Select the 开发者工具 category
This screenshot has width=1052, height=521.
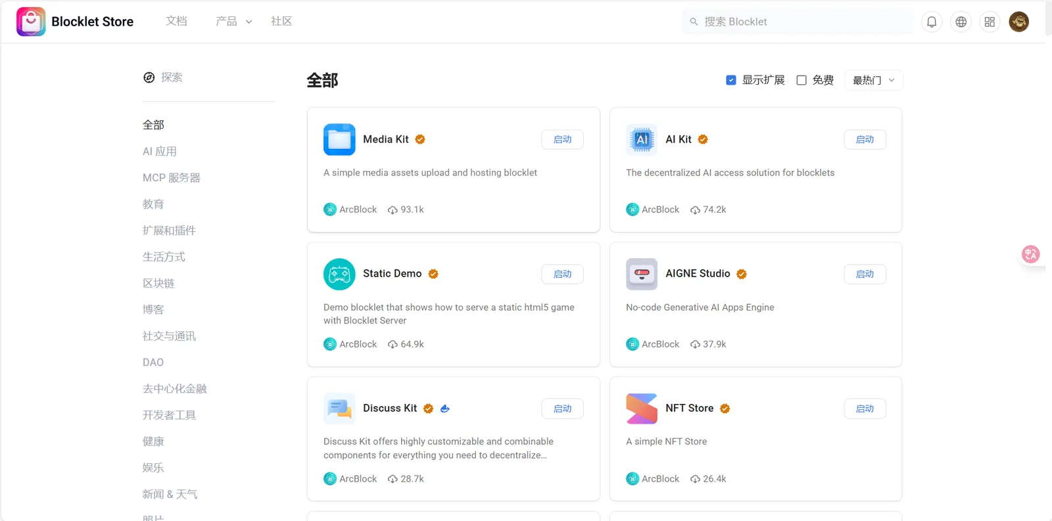(169, 415)
